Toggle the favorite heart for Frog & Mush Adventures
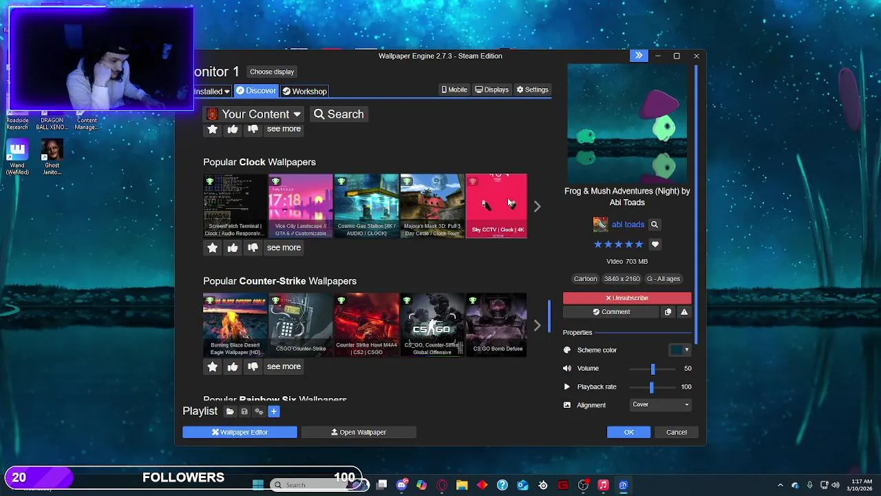This screenshot has height=496, width=881. pyautogui.click(x=655, y=245)
